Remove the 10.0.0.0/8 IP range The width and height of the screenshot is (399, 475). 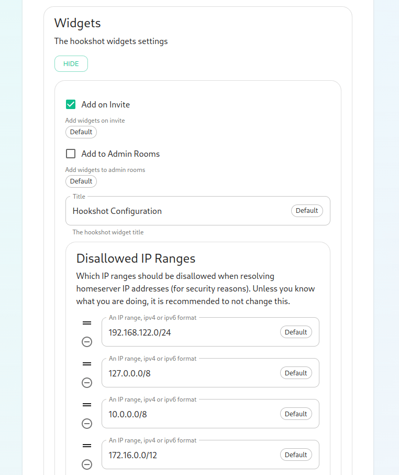(87, 424)
